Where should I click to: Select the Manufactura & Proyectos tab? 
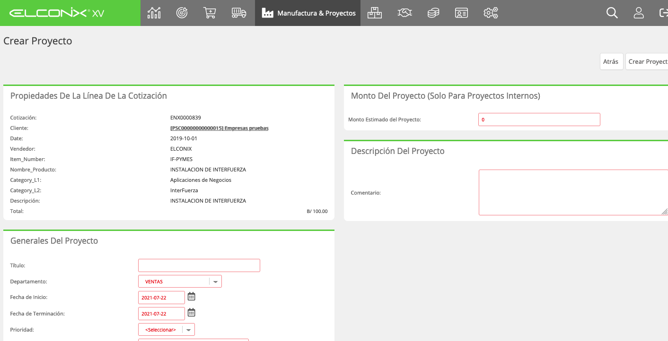coord(308,13)
